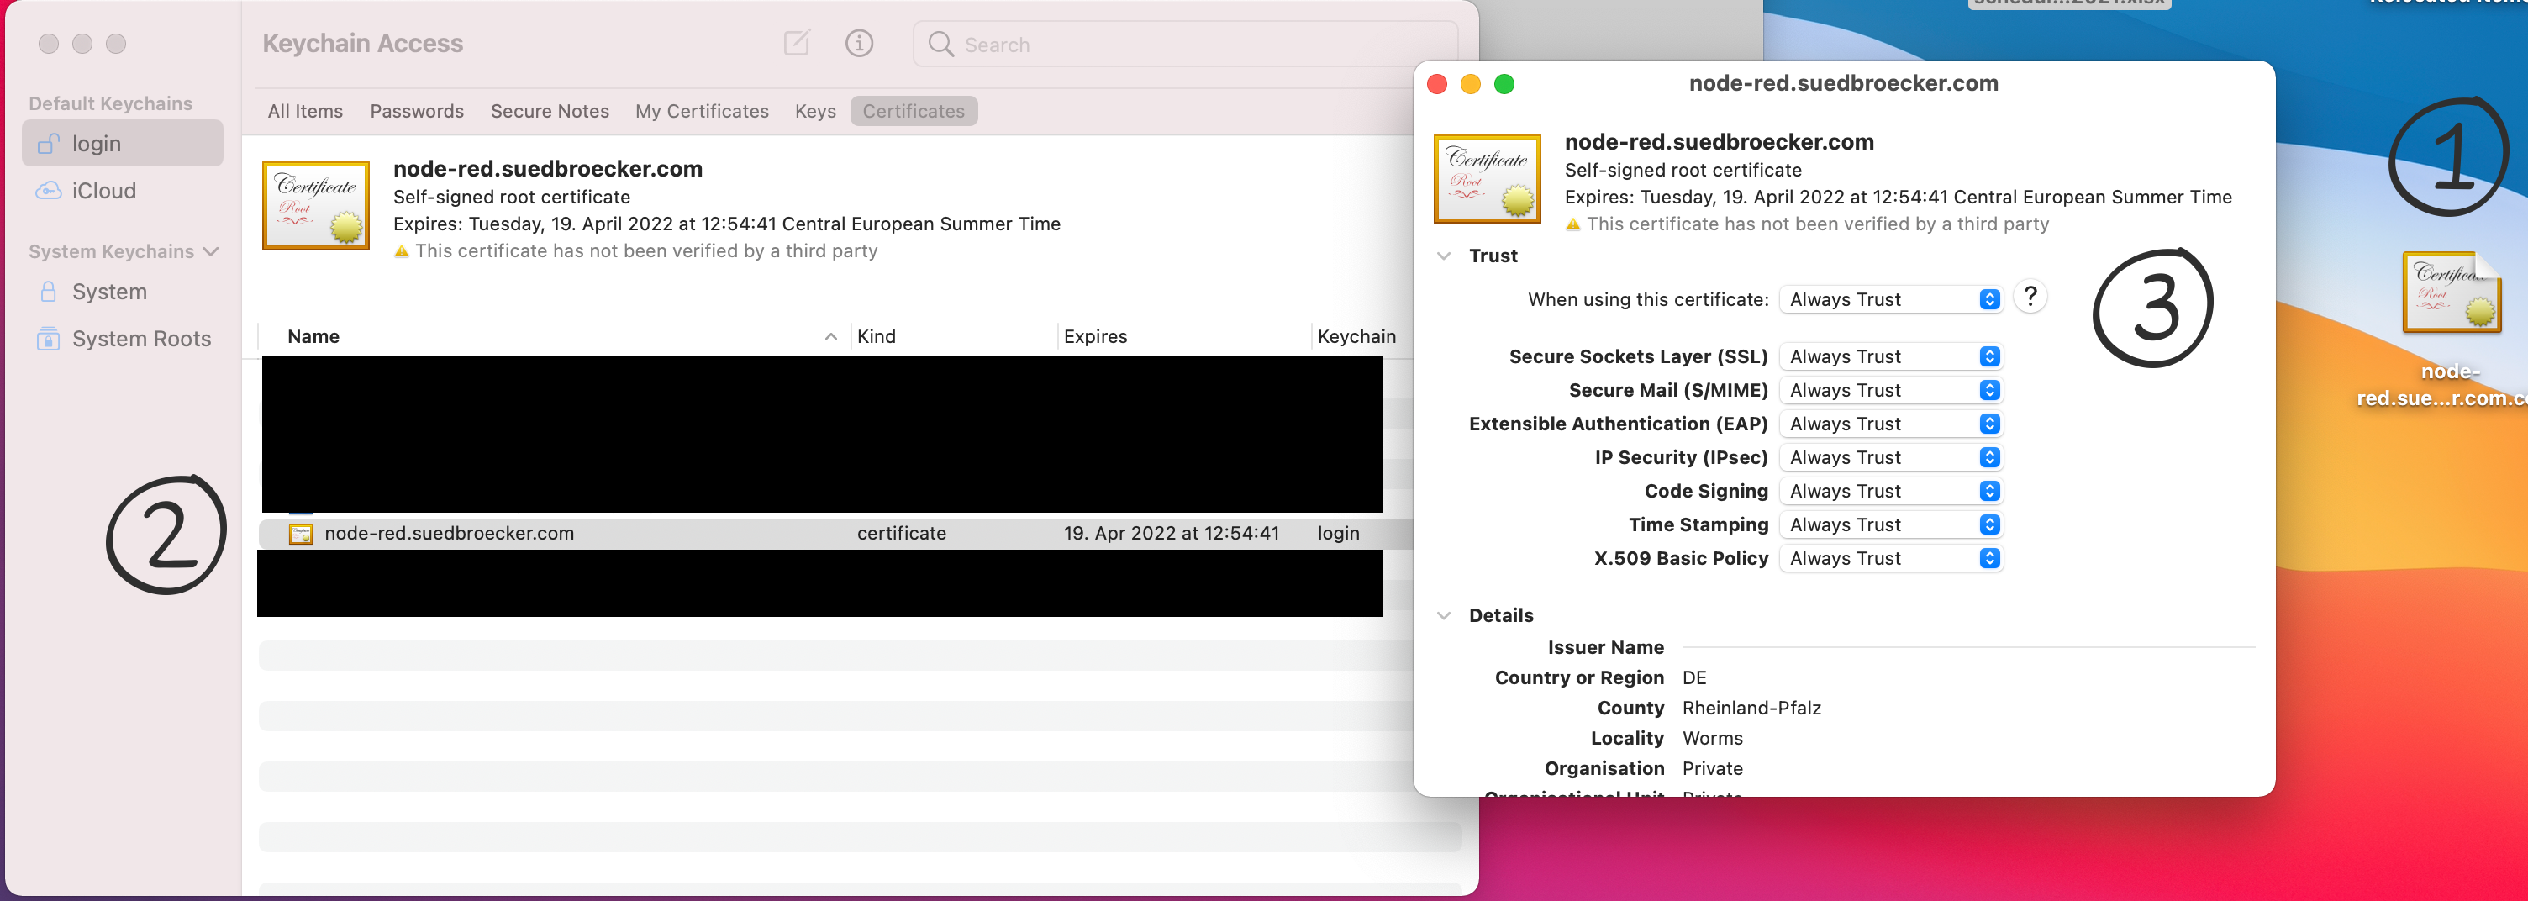Click the small certificate icon in node-red row

[300, 534]
